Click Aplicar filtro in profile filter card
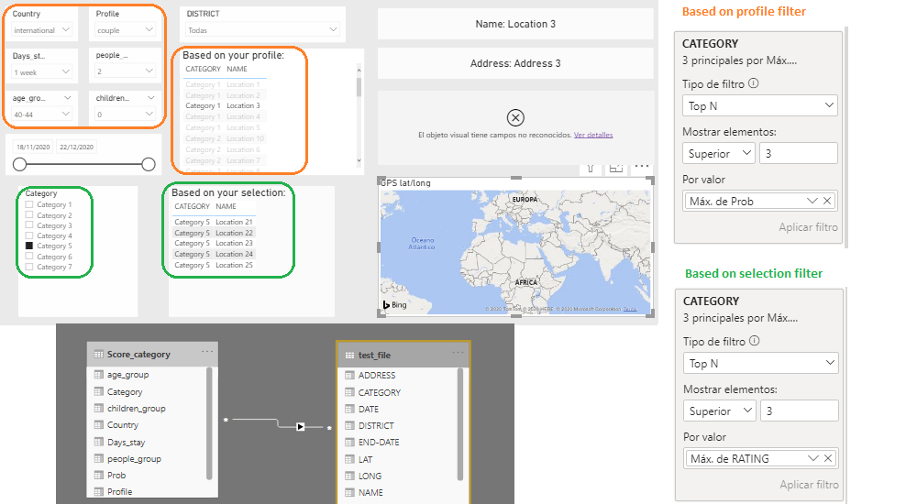Image resolution: width=906 pixels, height=504 pixels. coord(808,227)
